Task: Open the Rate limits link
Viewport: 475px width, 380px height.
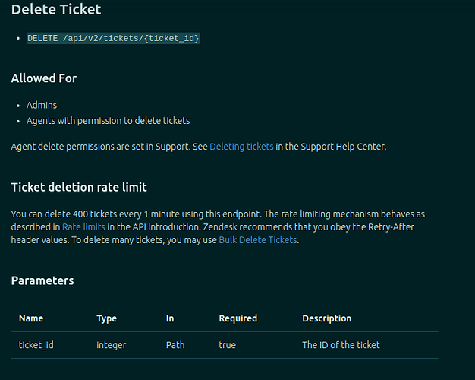Action: click(x=83, y=227)
